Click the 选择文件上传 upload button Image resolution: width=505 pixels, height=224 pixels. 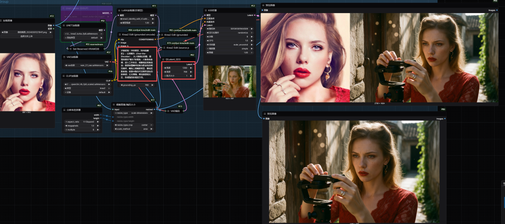26,36
